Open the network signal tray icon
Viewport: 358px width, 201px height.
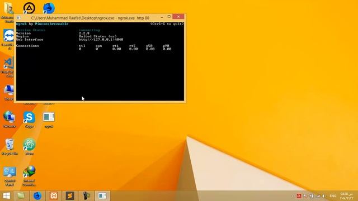pyautogui.click(x=318, y=196)
